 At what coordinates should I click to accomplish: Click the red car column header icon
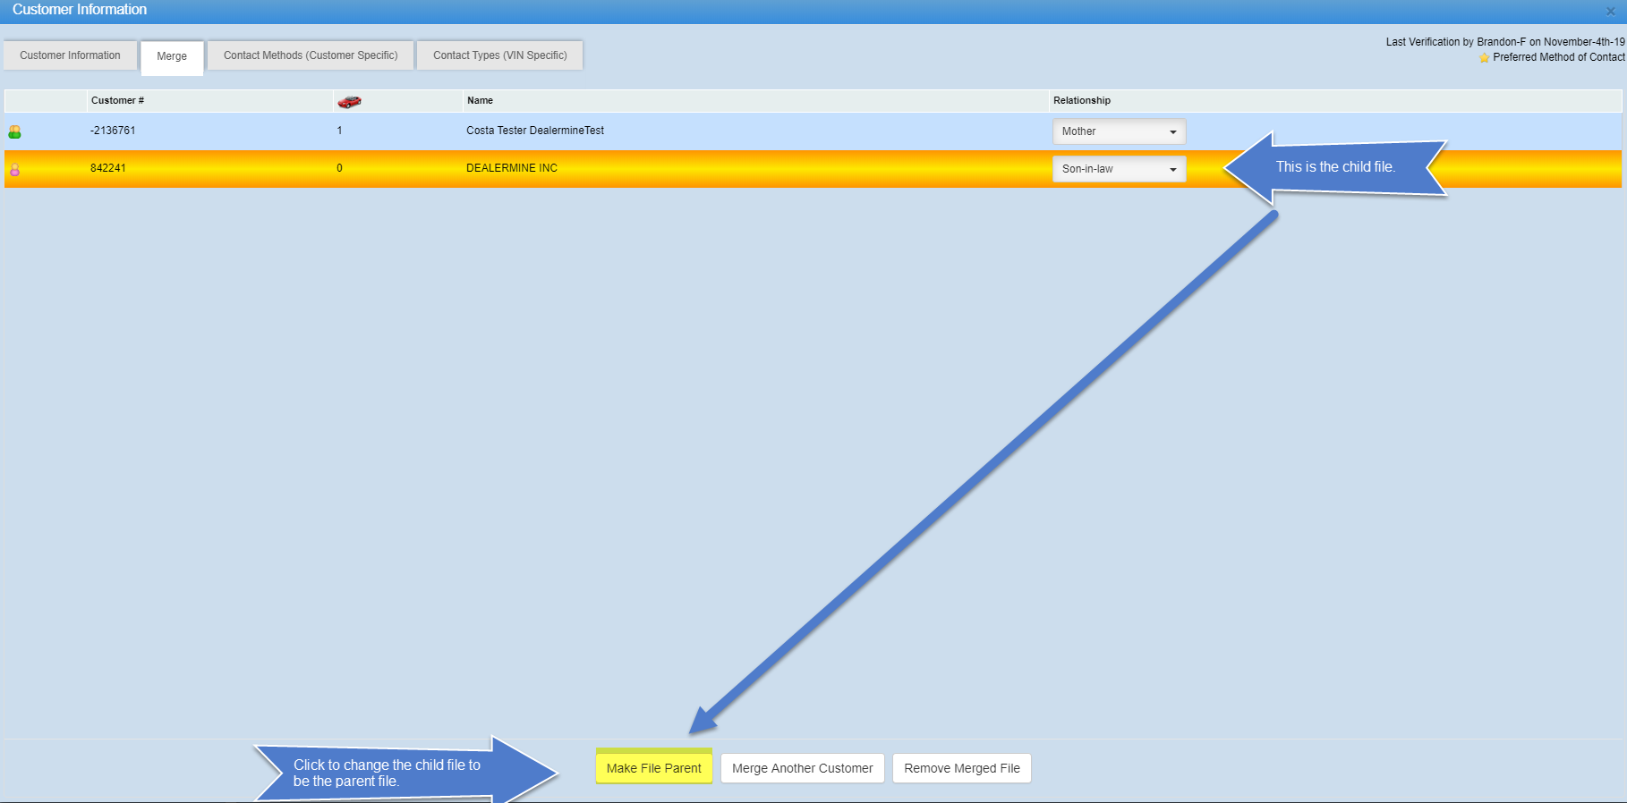click(x=349, y=101)
